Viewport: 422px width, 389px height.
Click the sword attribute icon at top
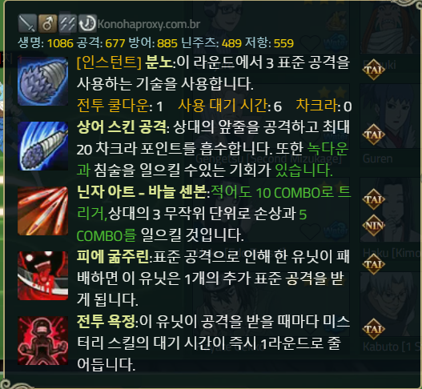(27, 23)
